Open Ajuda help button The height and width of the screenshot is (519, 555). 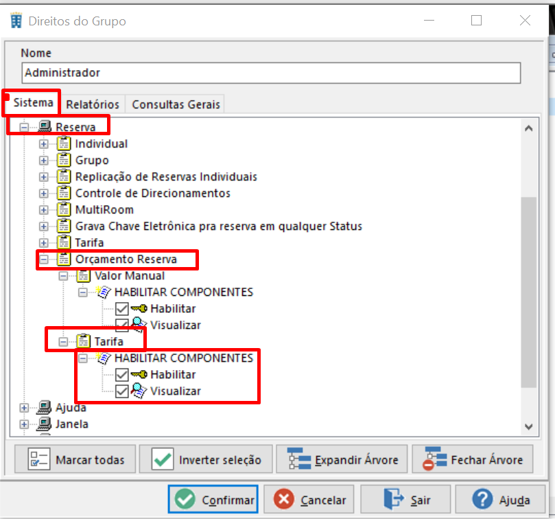[500, 499]
